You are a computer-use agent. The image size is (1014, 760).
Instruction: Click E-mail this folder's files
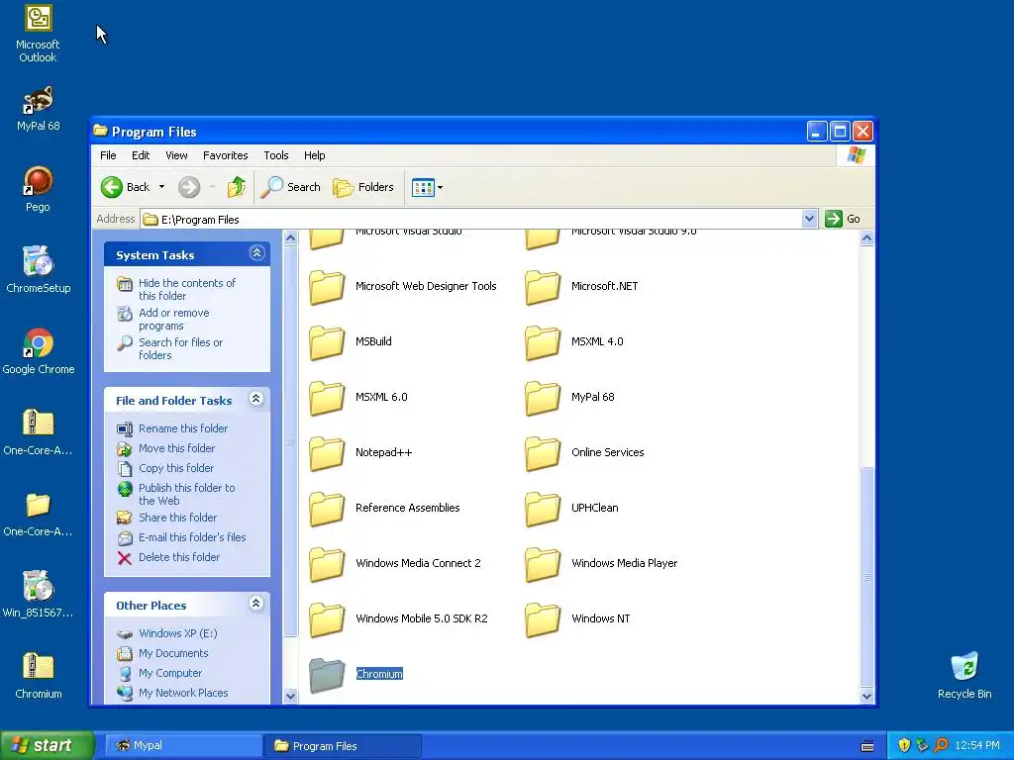pyautogui.click(x=192, y=537)
